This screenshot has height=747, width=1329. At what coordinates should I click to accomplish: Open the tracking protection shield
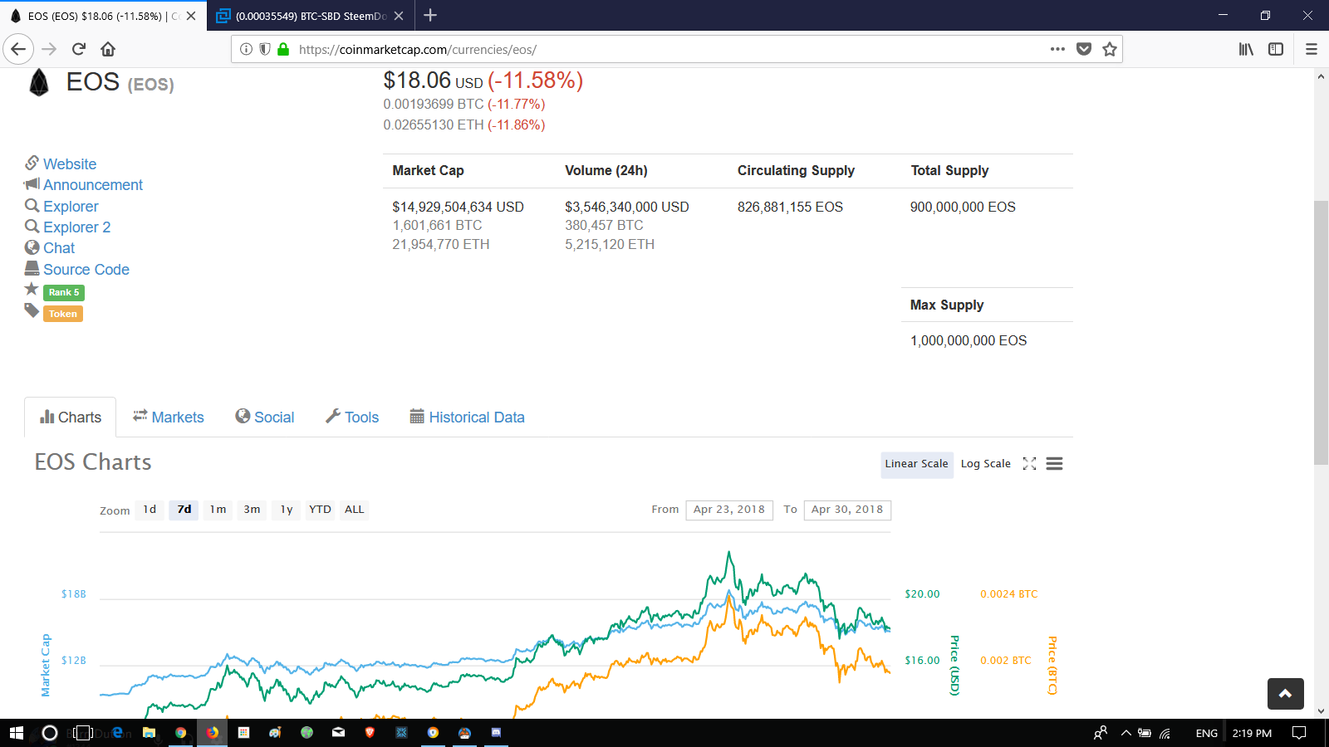coord(265,49)
